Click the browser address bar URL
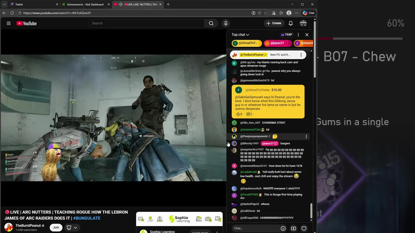This screenshot has height=233, width=415. point(57,13)
